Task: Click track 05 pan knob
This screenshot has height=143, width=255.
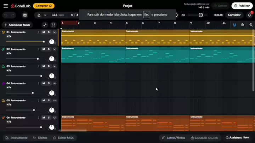Action: 52,110
